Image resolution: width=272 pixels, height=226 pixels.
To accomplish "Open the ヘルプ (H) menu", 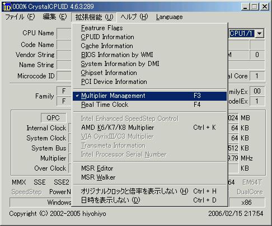I will (x=134, y=17).
